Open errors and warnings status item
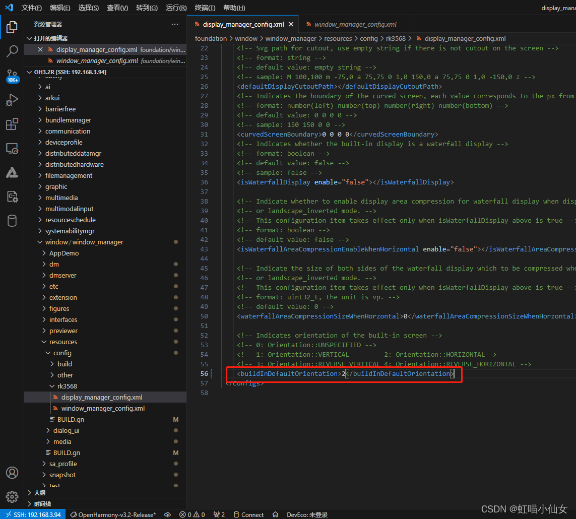The height and width of the screenshot is (519, 576). (192, 514)
